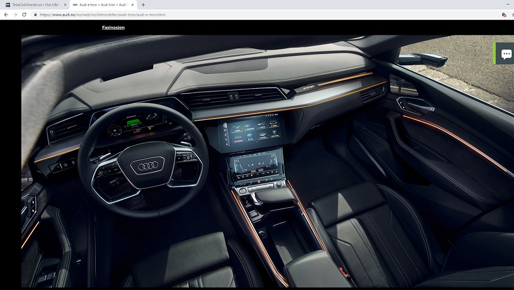Close the Audi e-tron tab
This screenshot has height=290, width=514.
[132, 4]
